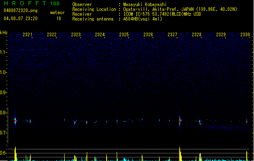Click the 1.1 kHz axis label
The width and height of the screenshot is (254, 161).
(x=3, y=52)
